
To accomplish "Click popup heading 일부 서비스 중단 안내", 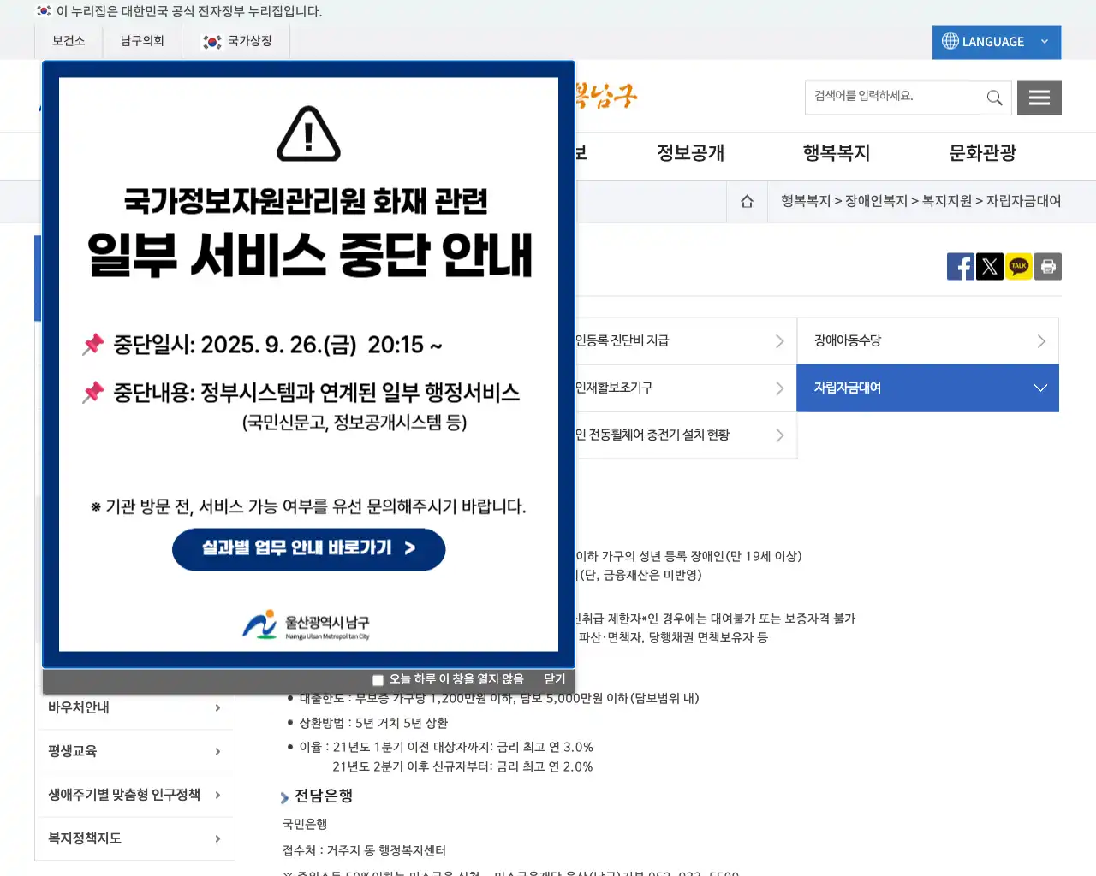I will click(x=310, y=255).
